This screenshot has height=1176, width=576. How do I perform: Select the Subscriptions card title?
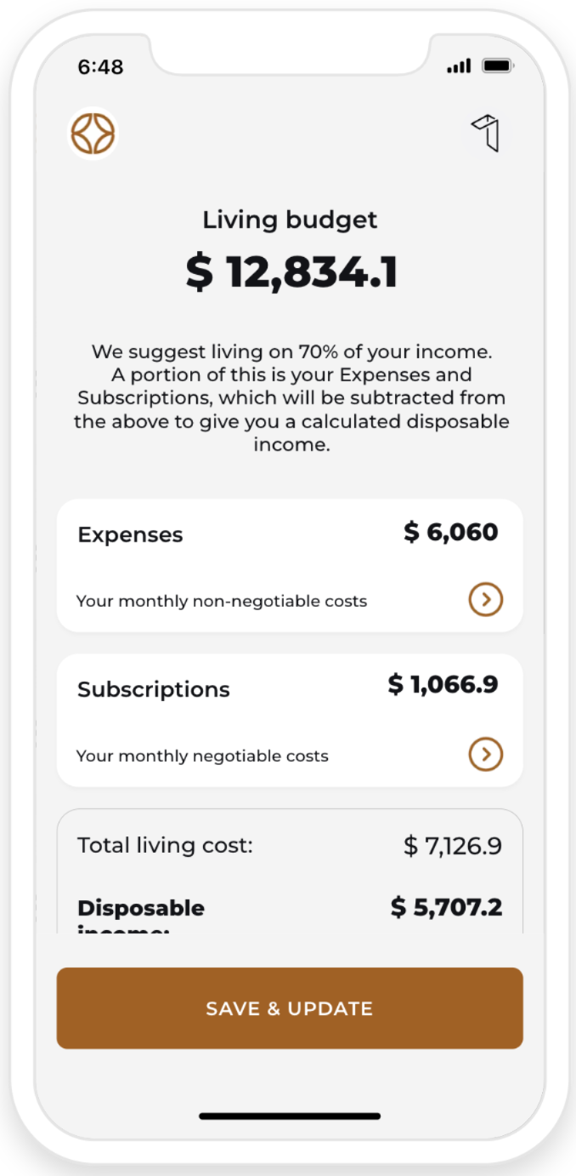click(x=154, y=689)
